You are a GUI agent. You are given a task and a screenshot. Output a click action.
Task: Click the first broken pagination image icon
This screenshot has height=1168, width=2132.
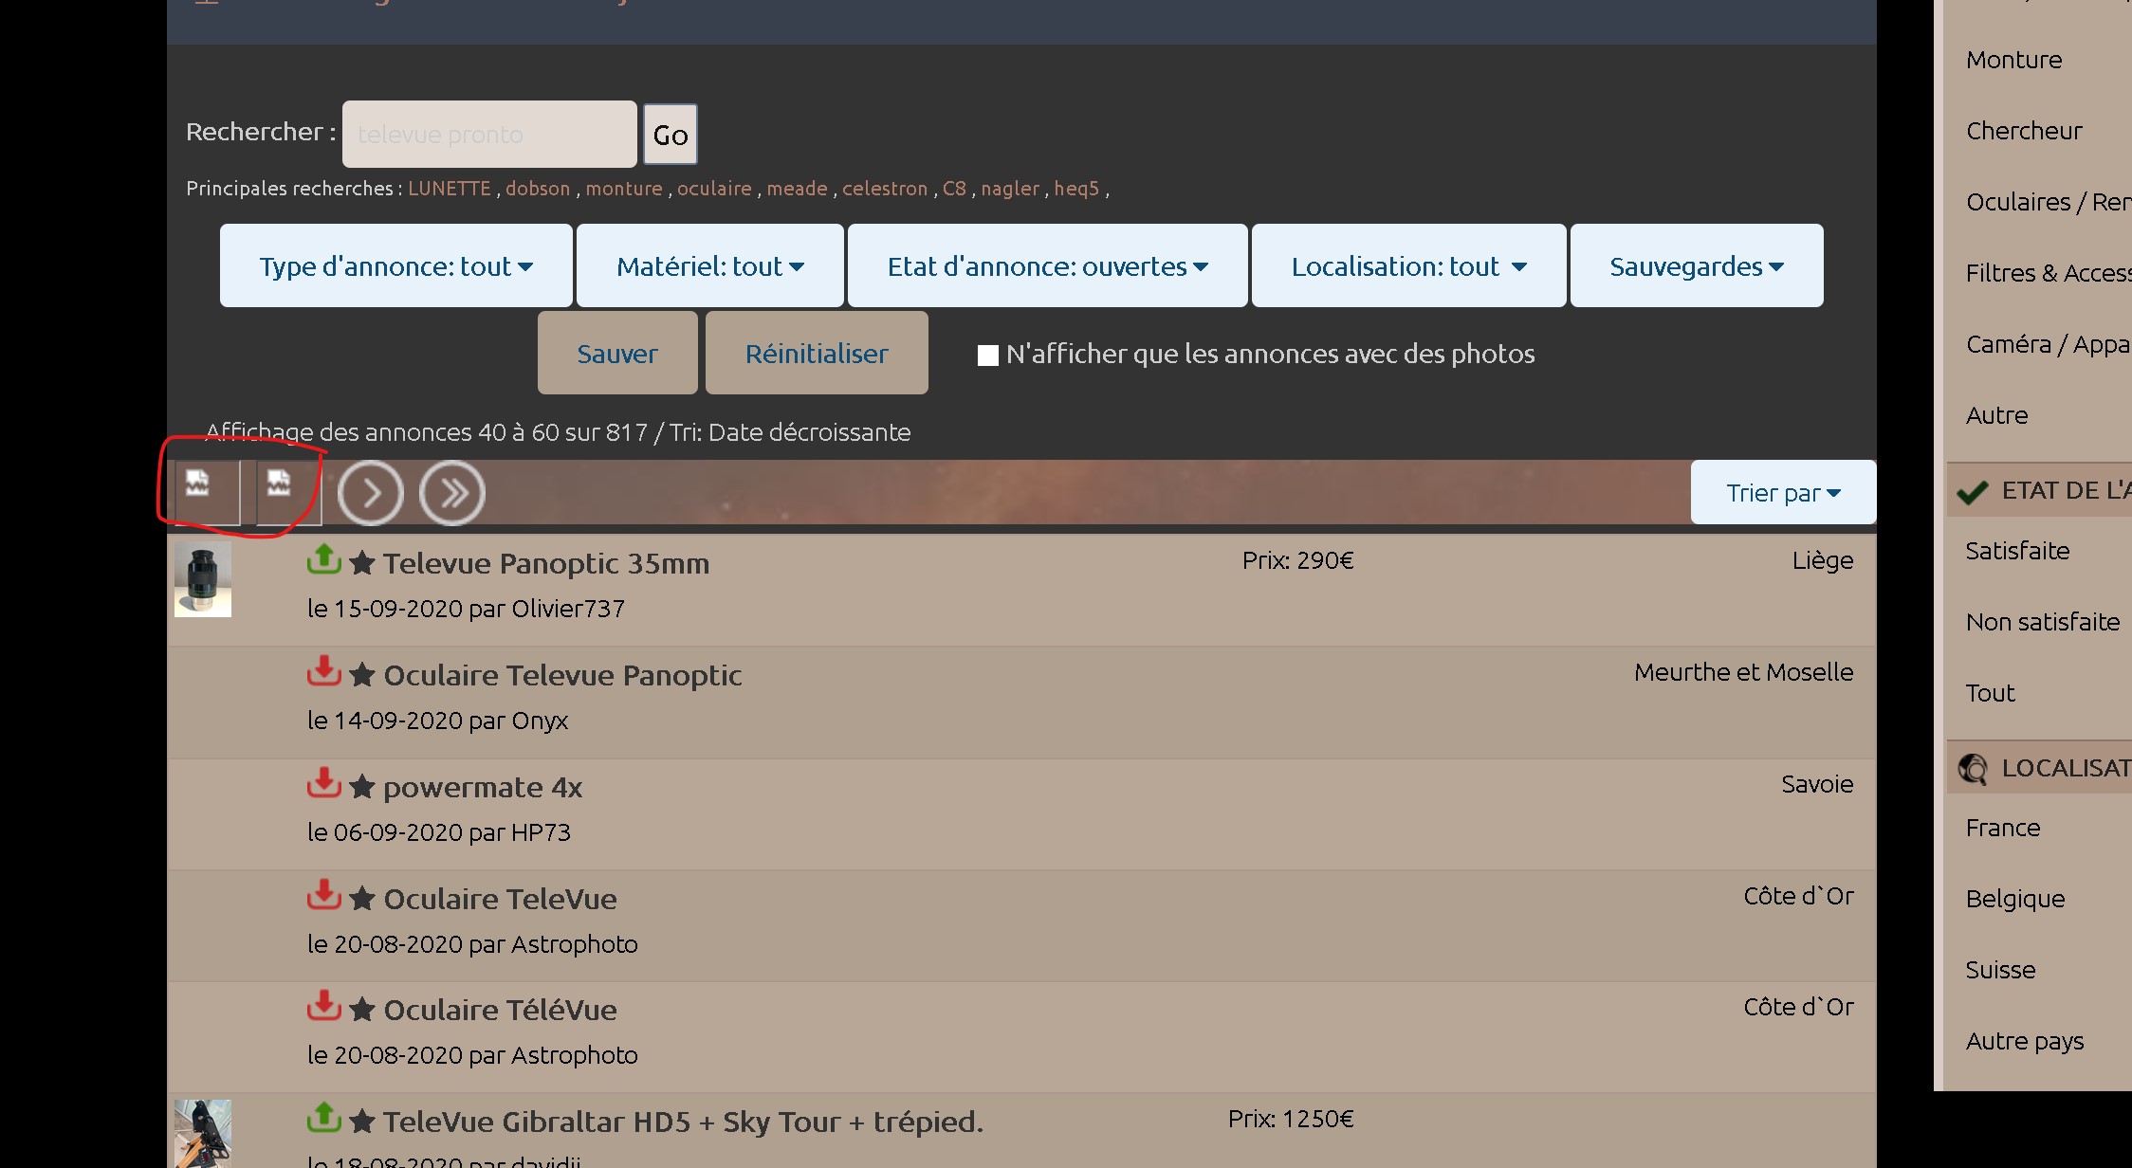(198, 484)
